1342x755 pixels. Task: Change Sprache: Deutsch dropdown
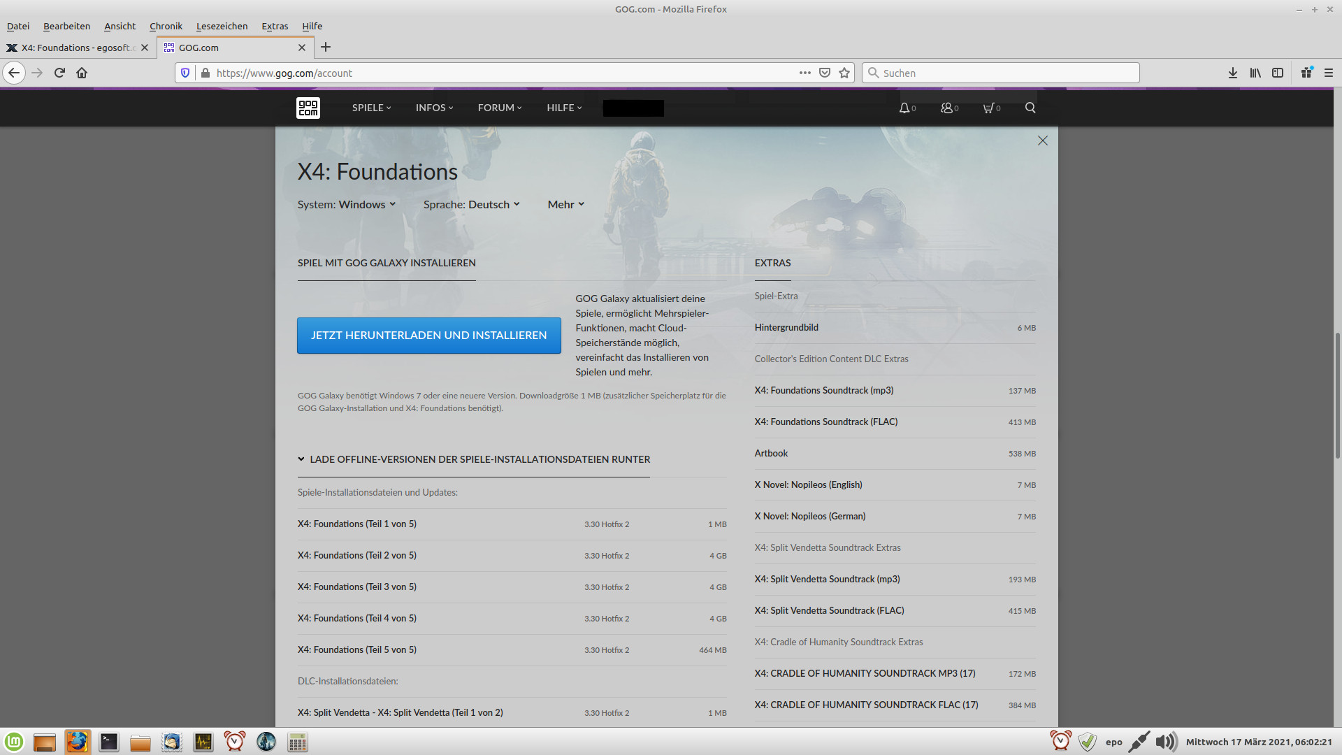click(472, 204)
